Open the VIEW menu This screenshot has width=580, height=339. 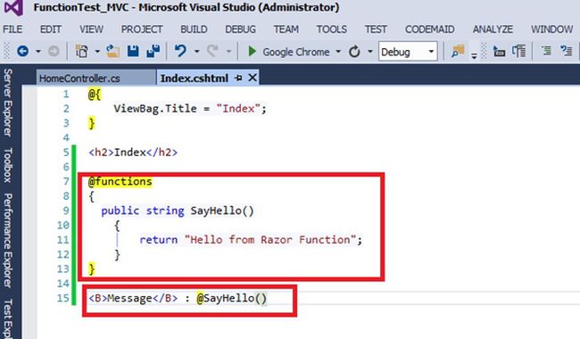tap(91, 29)
